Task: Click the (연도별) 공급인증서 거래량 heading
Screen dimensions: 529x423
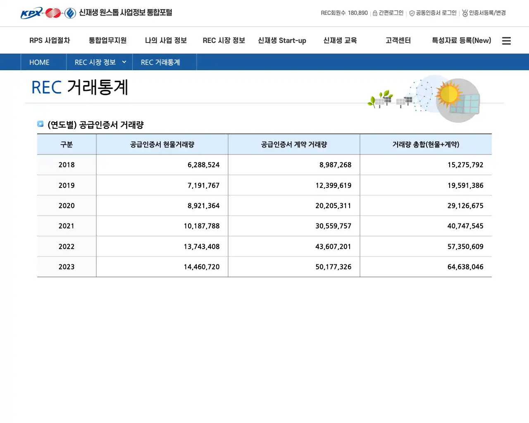Action: pyautogui.click(x=95, y=125)
